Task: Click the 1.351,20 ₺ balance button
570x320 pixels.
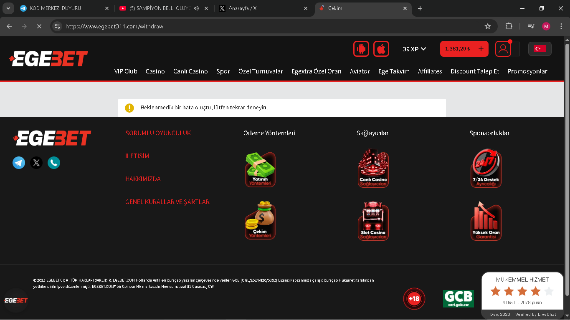Action: (464, 49)
